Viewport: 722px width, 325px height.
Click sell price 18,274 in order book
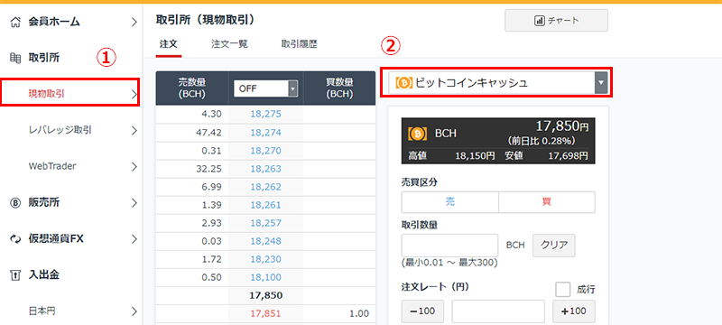click(265, 133)
